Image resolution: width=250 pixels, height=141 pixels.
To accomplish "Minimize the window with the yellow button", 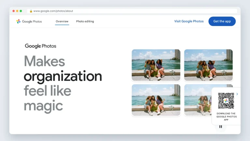I will (17, 11).
